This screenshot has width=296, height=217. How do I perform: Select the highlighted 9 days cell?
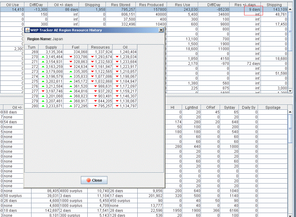point(245,10)
